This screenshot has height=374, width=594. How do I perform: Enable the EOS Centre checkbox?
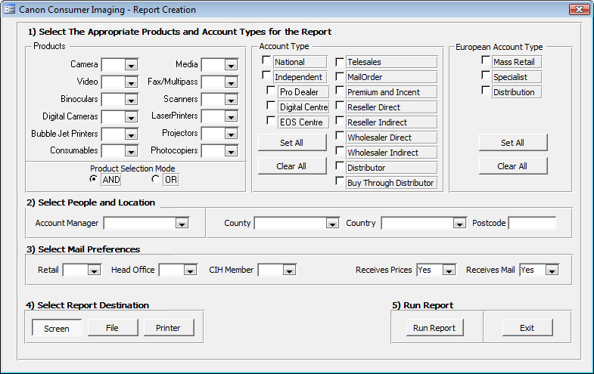tap(271, 120)
